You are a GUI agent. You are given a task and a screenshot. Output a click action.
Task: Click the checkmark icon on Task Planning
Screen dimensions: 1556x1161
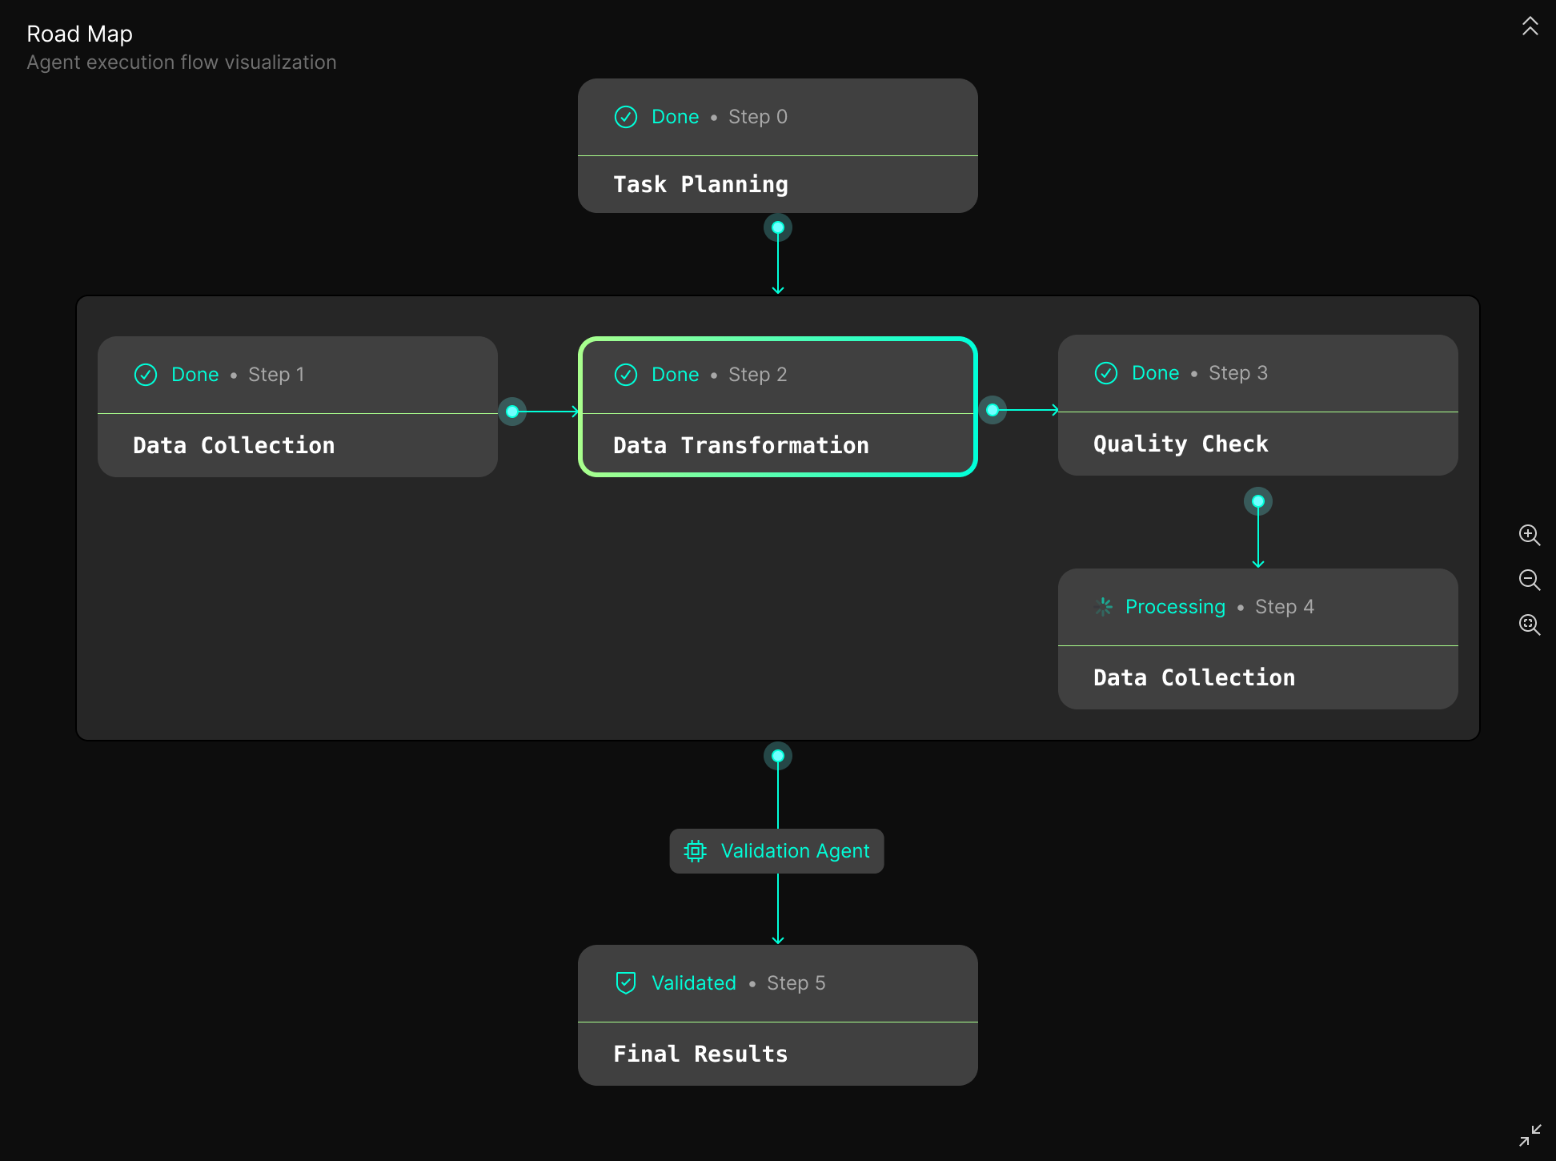(x=626, y=117)
